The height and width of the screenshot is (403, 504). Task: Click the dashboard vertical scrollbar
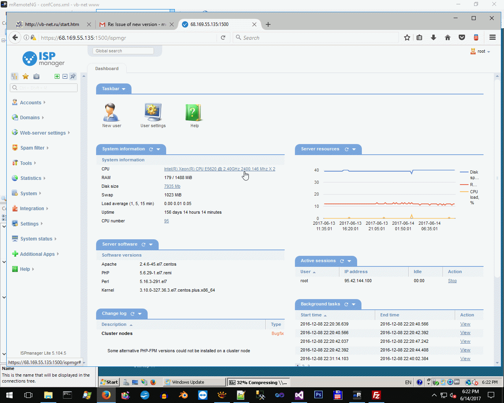497,220
